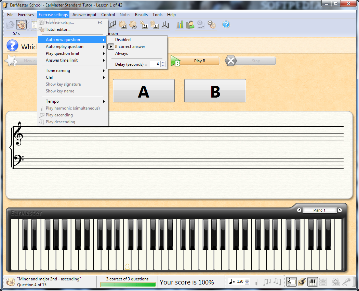Expand the Answer time limit submenu
The image size is (359, 291).
(x=72, y=60)
